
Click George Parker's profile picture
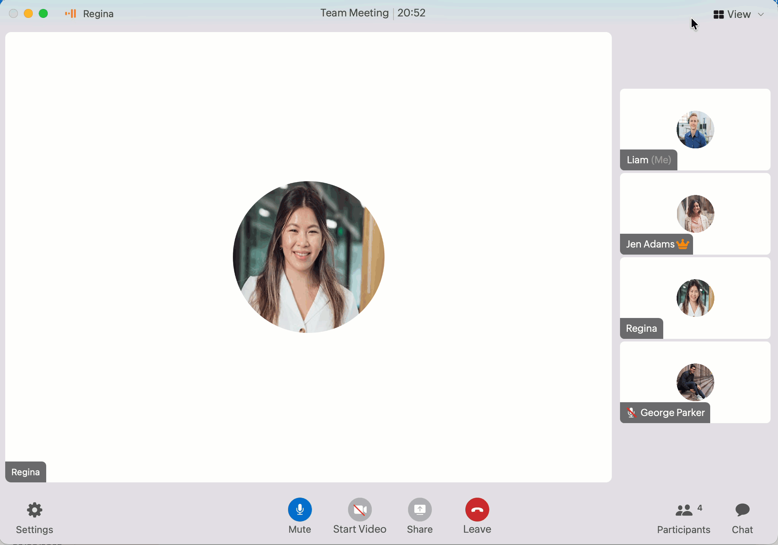coord(695,382)
